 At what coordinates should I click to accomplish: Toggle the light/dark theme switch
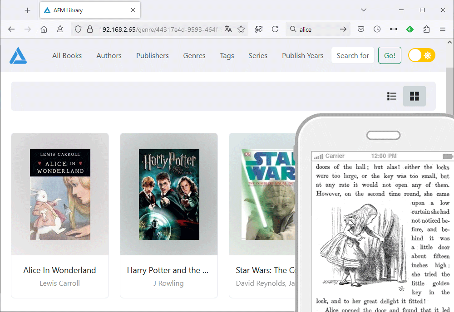[422, 55]
